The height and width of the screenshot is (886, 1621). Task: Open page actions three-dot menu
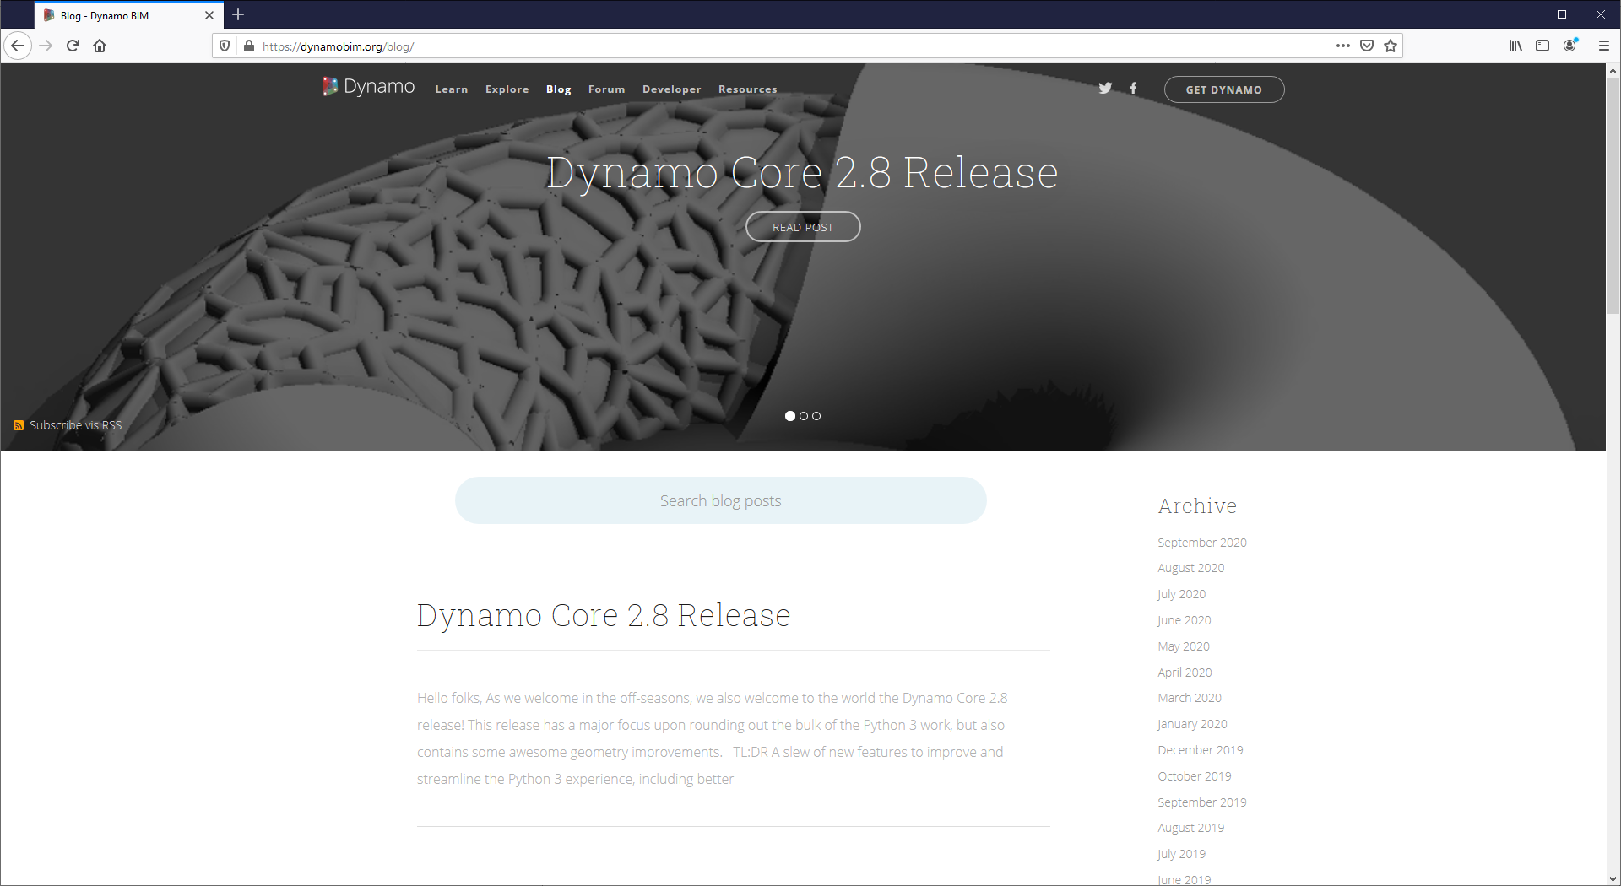click(1342, 46)
